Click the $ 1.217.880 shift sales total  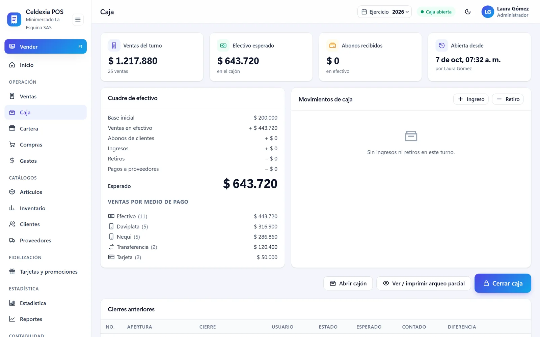click(133, 61)
